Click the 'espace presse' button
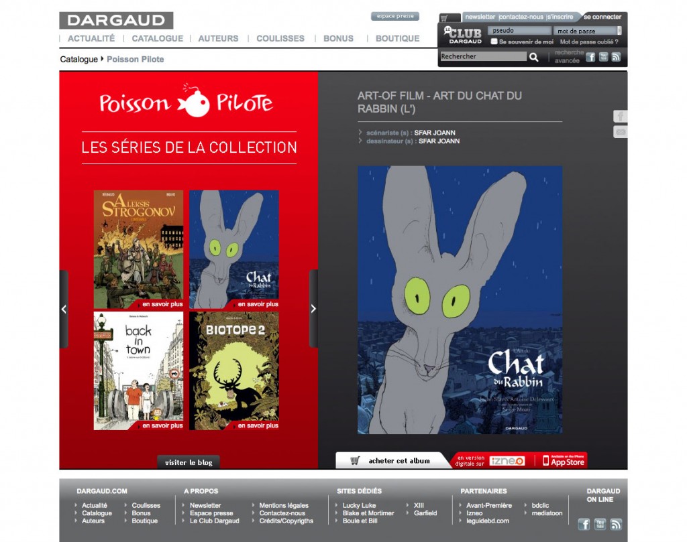687x542 pixels. point(395,16)
